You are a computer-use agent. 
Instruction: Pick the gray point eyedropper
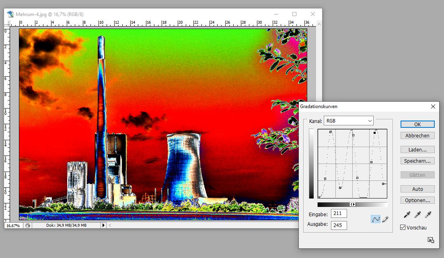click(418, 215)
